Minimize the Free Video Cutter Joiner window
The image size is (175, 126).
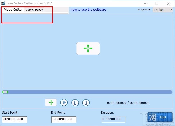pyautogui.click(x=145, y=3)
